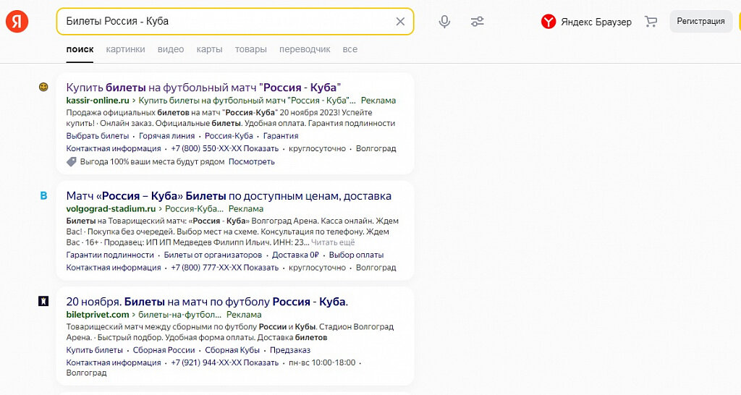Open Yandex home via red Я logo
Image resolution: width=741 pixels, height=395 pixels.
click(x=17, y=21)
